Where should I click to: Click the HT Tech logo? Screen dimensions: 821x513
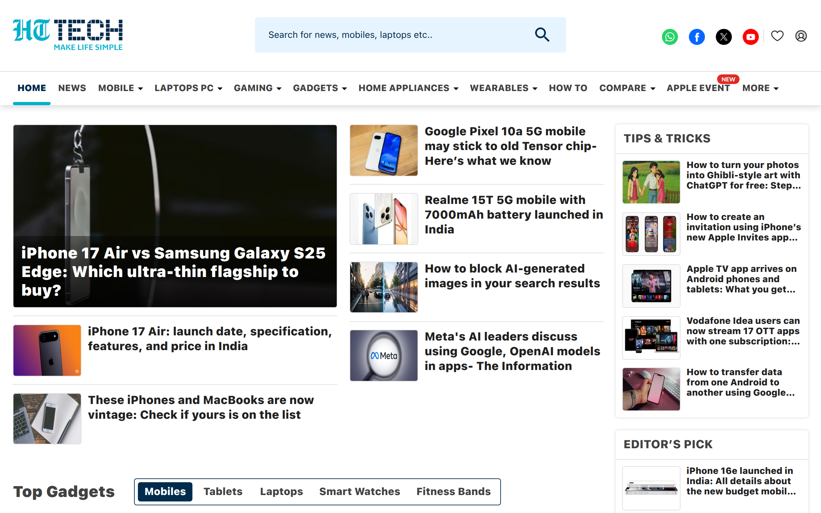click(x=68, y=35)
